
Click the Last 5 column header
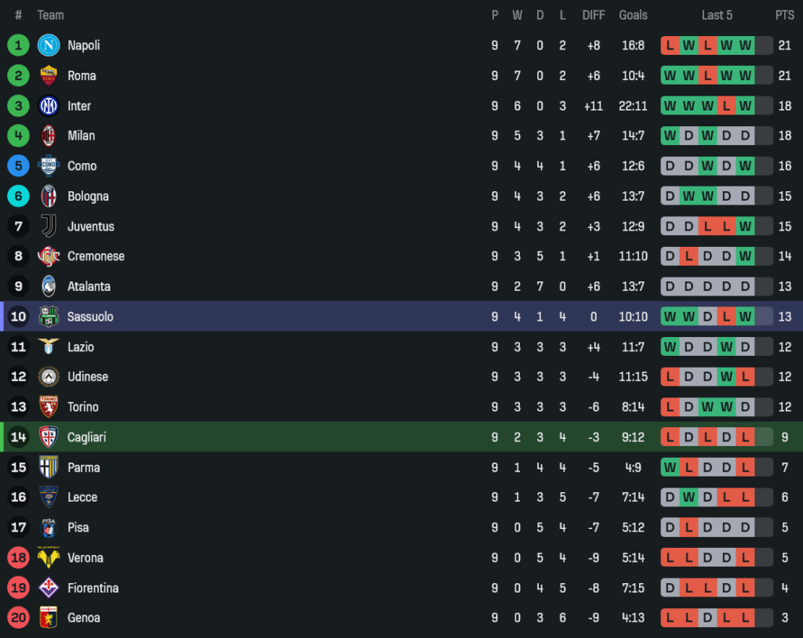point(717,15)
